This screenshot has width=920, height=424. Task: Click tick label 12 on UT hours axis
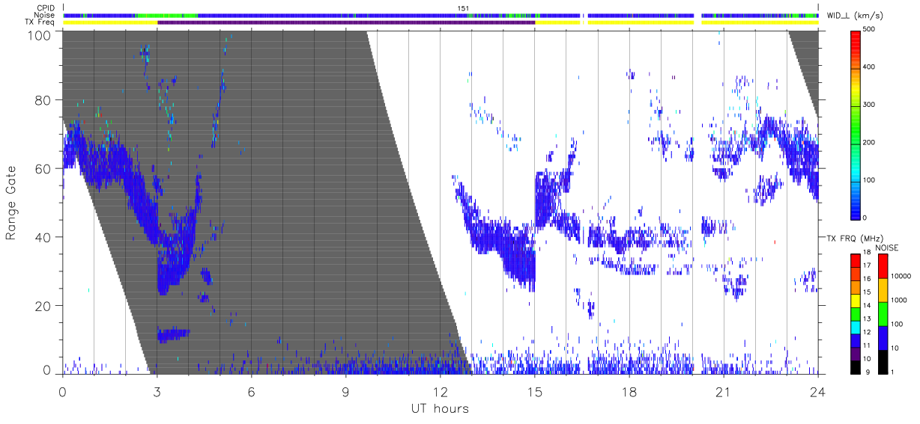[440, 392]
